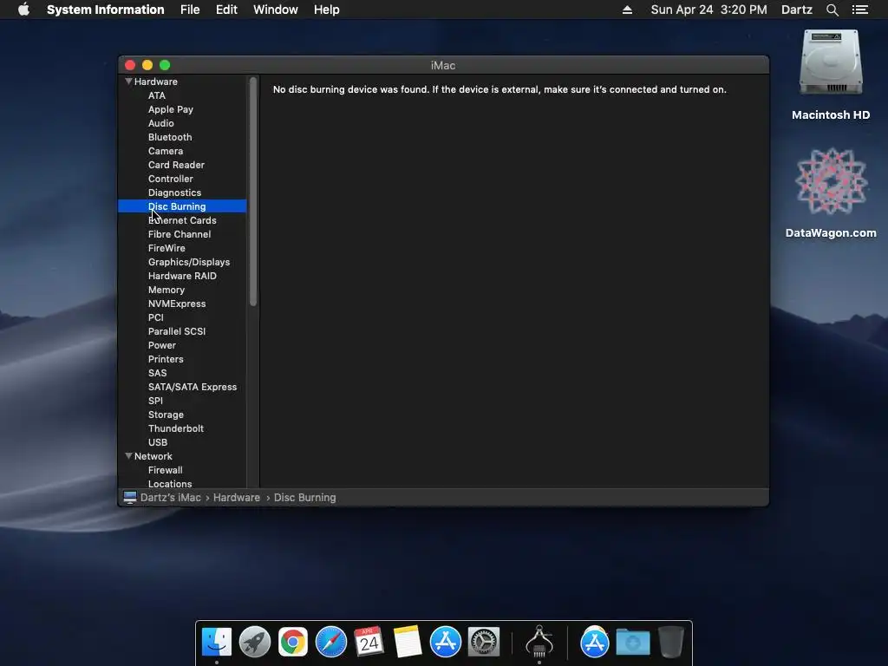Open the Window menu

tap(275, 10)
